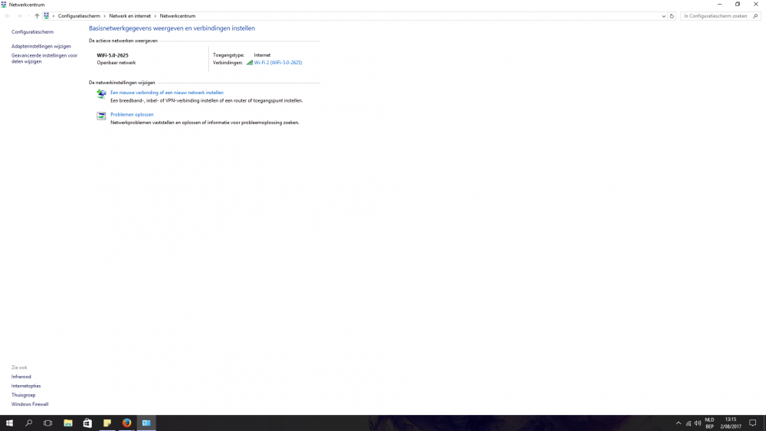Image resolution: width=766 pixels, height=431 pixels.
Task: Open the Store from the taskbar
Action: (87, 423)
